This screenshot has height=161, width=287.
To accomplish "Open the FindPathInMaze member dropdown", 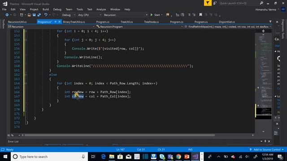I will [x=228, y=27].
